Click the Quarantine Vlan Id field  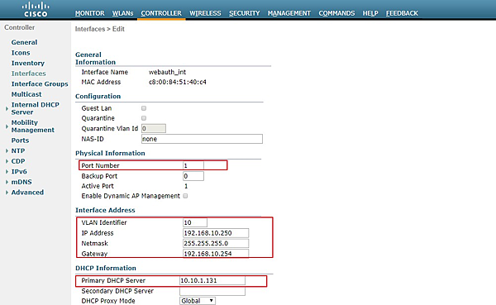[x=154, y=128]
